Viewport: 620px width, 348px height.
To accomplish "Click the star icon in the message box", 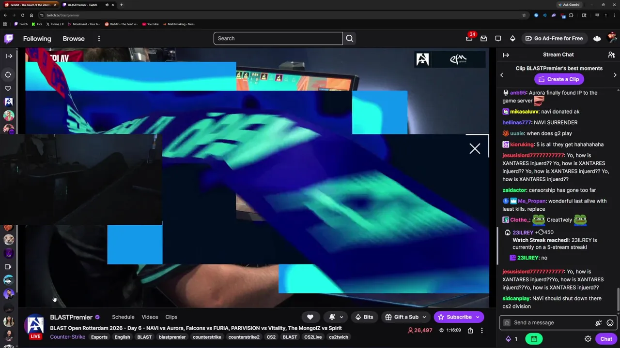I will pos(507,323).
